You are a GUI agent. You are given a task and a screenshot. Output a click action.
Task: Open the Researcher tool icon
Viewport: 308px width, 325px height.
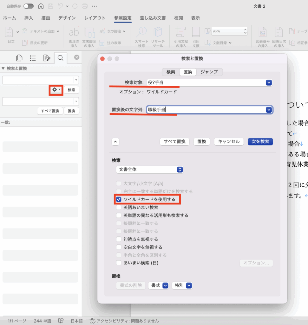click(x=158, y=36)
